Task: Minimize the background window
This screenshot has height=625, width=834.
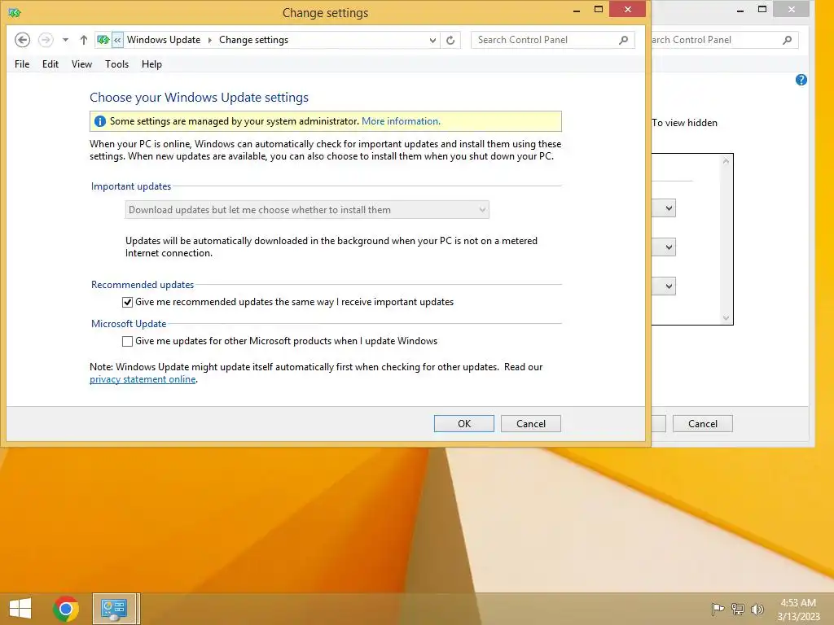Action: pyautogui.click(x=740, y=10)
